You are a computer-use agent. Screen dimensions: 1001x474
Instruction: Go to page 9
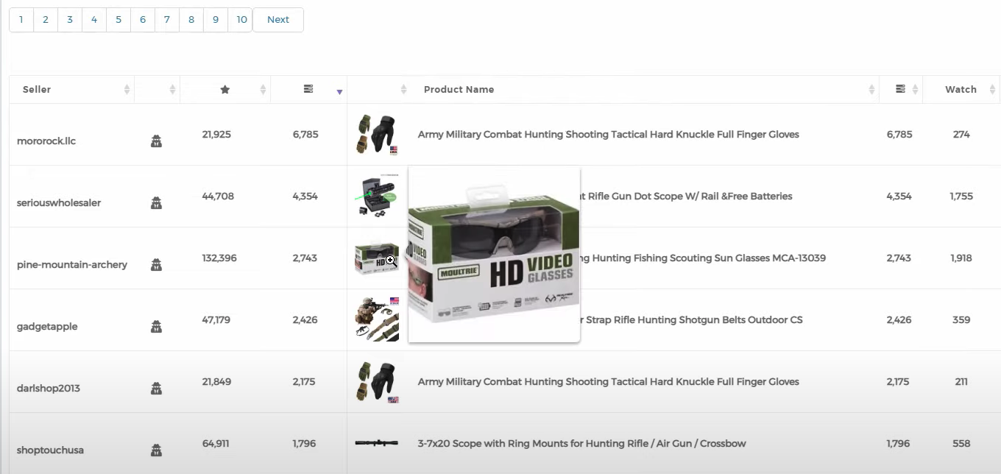(216, 20)
